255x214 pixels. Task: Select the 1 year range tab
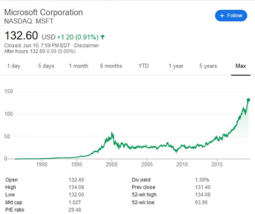pos(176,66)
